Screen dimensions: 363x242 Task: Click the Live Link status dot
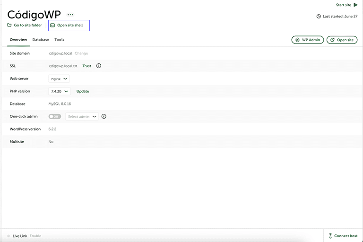click(9, 236)
